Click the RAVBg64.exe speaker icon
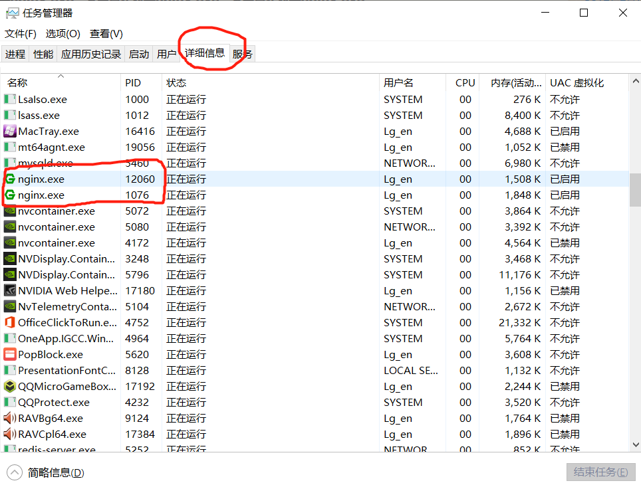Screen dimensions: 641x489 pyautogui.click(x=10, y=418)
